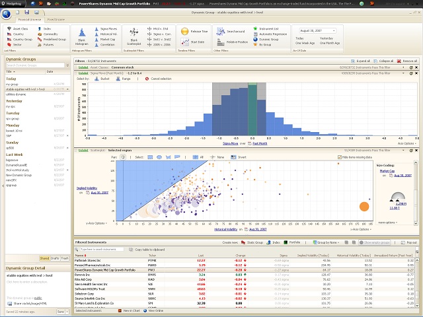Open the Market Cap size coding link
This screenshot has width=423, height=317.
tap(387, 171)
